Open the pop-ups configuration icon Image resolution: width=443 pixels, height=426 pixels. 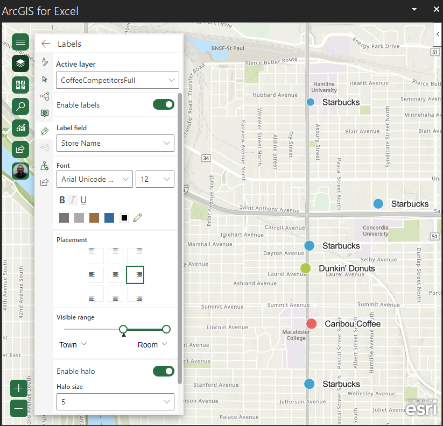tap(45, 113)
